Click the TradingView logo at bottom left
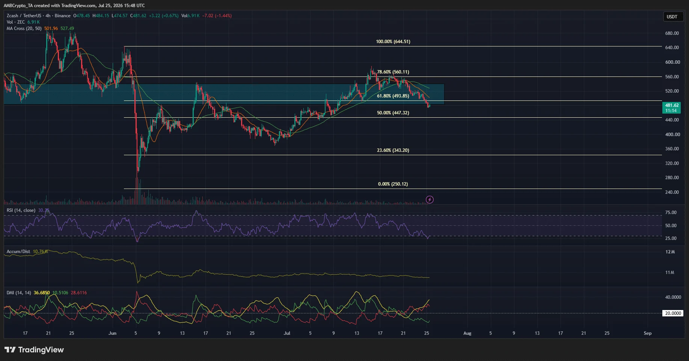The image size is (689, 361). pos(34,350)
